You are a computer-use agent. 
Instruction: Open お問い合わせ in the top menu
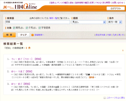point(118,3)
